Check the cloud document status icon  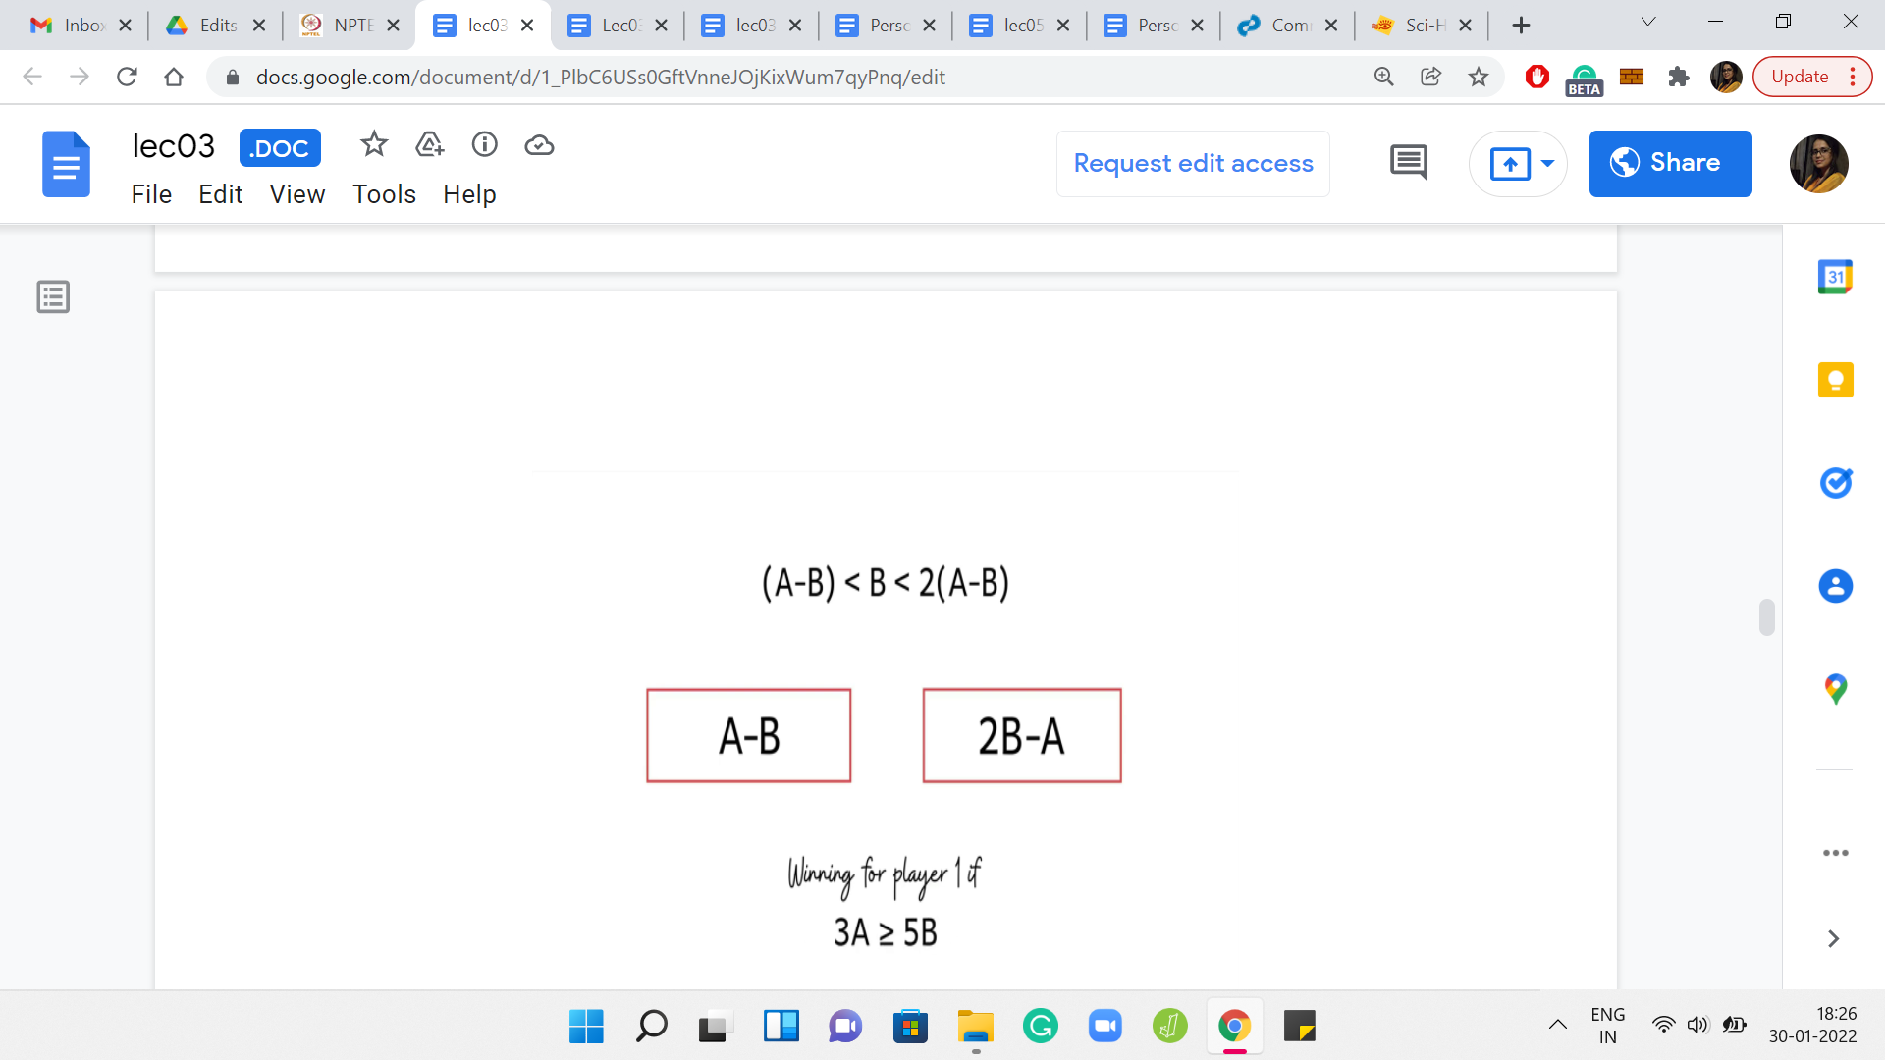(539, 145)
